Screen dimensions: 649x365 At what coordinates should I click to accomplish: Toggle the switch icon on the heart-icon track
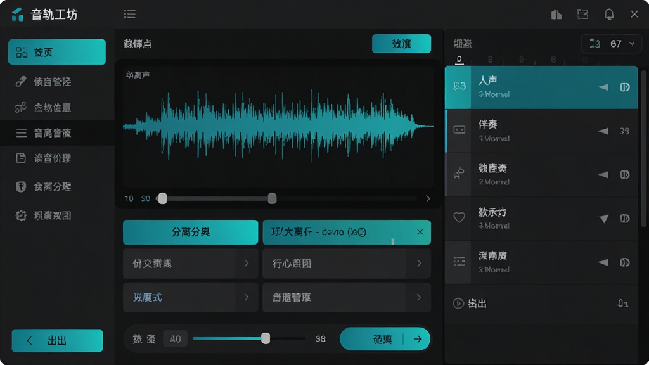tap(624, 218)
